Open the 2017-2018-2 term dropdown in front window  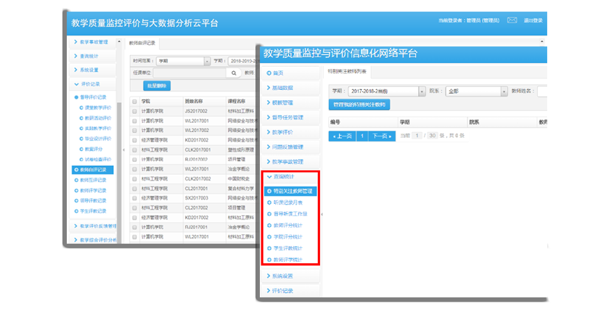[x=387, y=91]
